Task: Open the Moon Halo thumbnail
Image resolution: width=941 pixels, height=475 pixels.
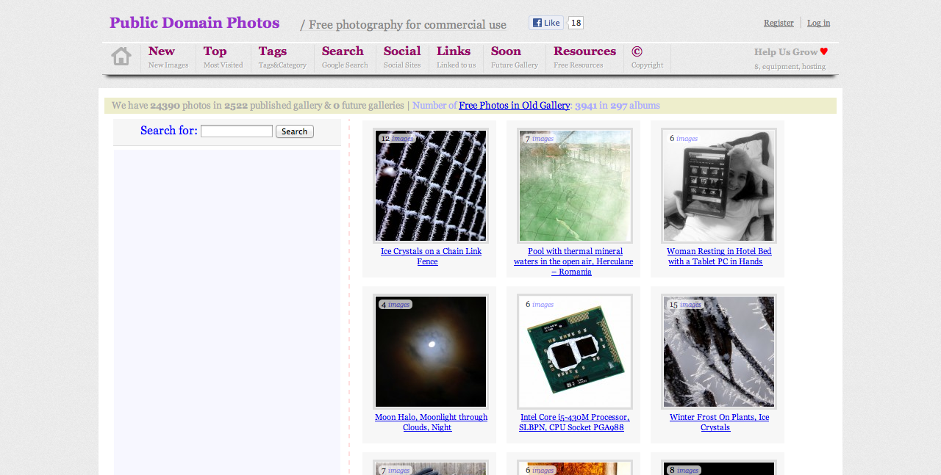Action: [431, 352]
